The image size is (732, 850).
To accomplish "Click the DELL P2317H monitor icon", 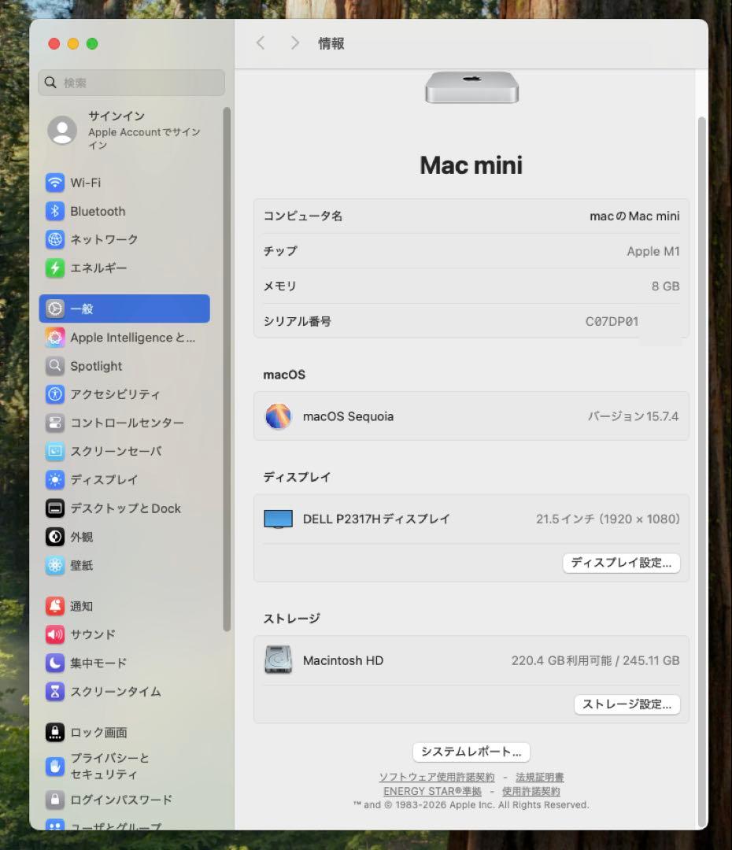I will pyautogui.click(x=278, y=519).
